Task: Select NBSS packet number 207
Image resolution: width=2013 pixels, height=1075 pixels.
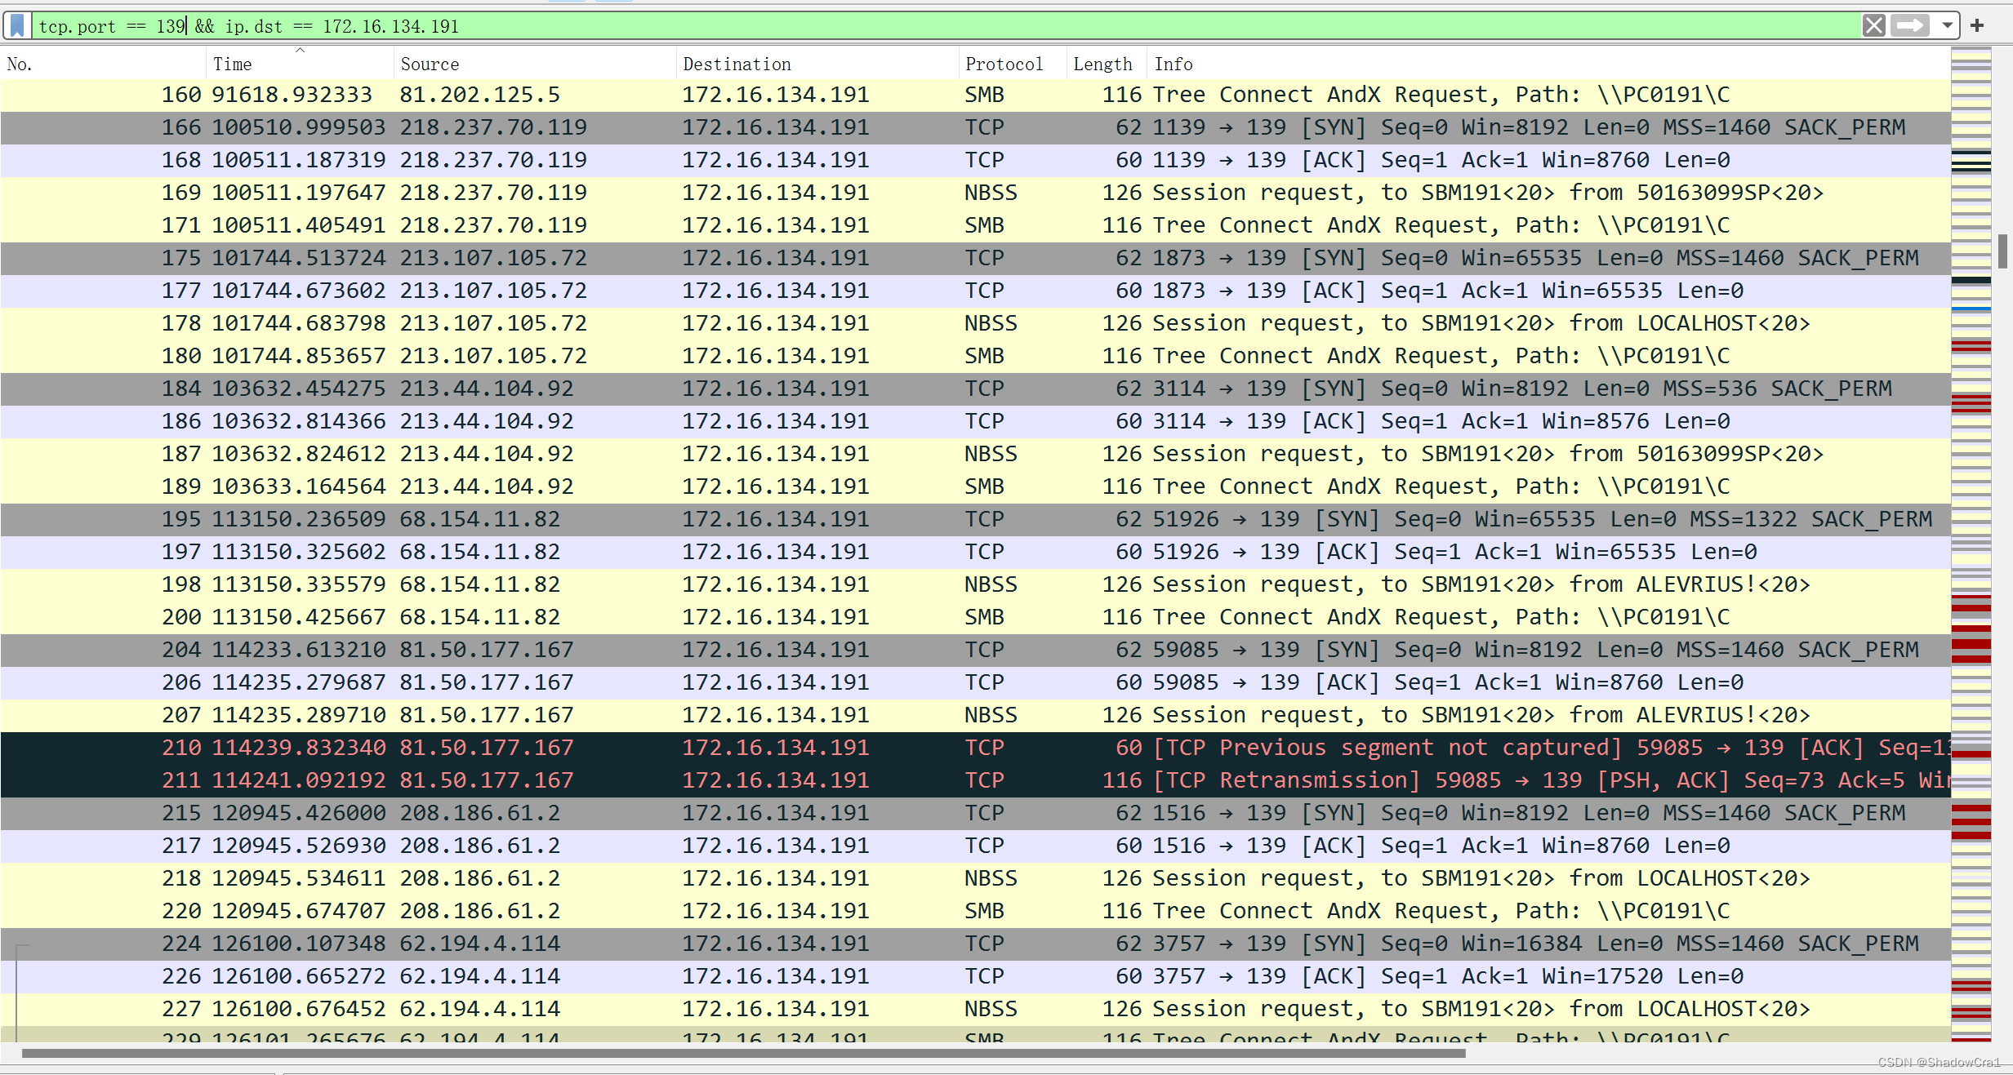Action: pos(975,715)
